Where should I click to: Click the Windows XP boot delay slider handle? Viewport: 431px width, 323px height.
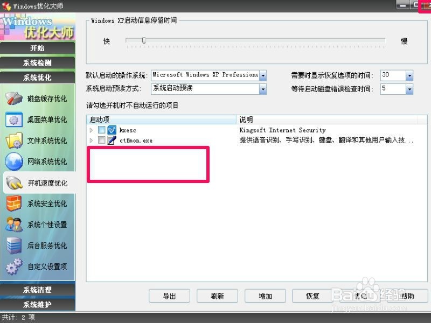144,41
